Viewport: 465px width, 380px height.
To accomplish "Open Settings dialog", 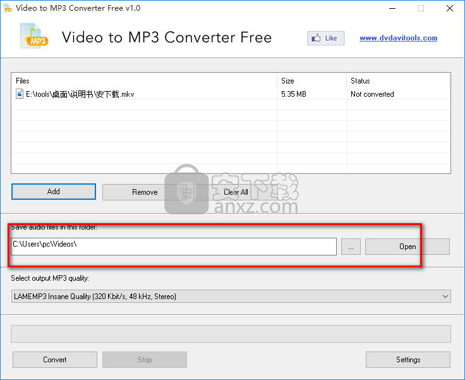I will [x=408, y=360].
